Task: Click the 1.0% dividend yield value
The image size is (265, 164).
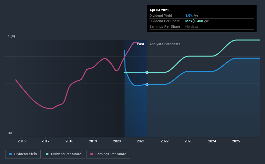Action: [189, 15]
